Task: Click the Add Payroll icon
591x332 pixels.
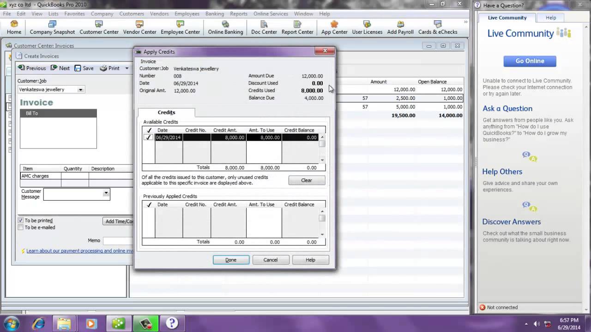Action: pos(400,27)
